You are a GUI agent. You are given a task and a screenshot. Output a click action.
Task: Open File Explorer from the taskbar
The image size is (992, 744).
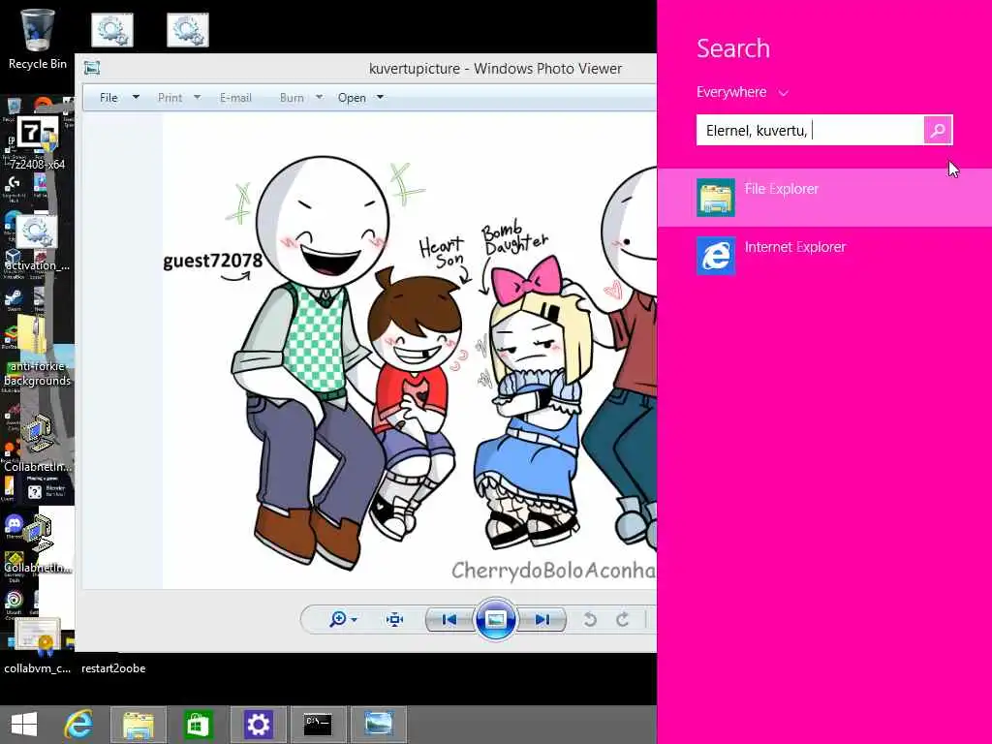pyautogui.click(x=138, y=725)
